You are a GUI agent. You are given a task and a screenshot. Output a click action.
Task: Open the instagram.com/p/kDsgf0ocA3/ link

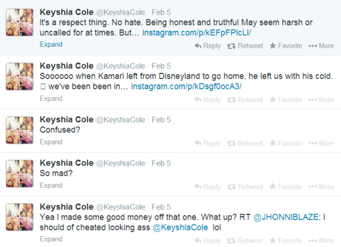[x=186, y=87]
